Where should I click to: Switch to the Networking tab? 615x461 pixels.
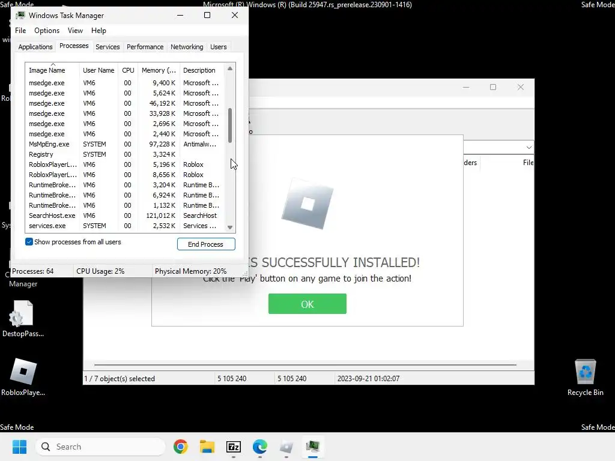tap(187, 47)
